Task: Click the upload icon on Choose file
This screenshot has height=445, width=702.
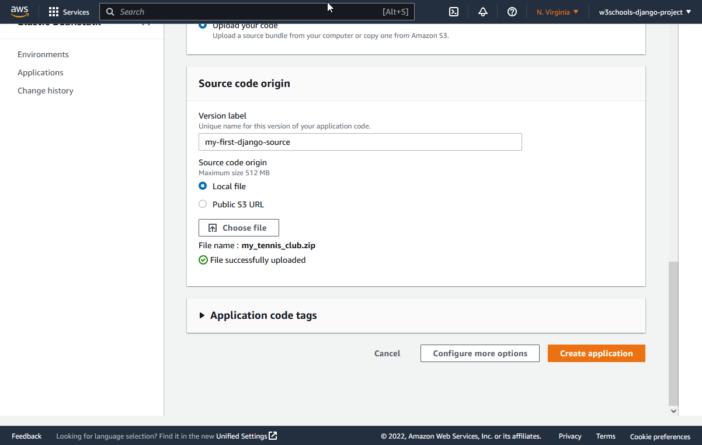Action: point(213,228)
